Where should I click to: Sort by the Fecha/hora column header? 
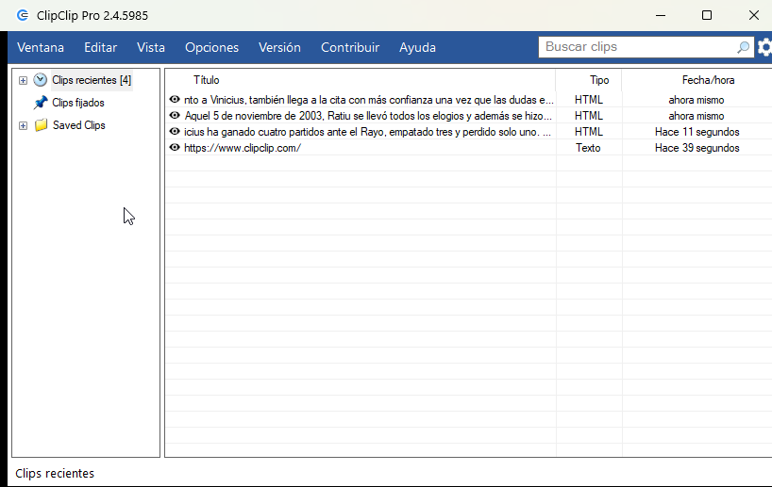708,80
